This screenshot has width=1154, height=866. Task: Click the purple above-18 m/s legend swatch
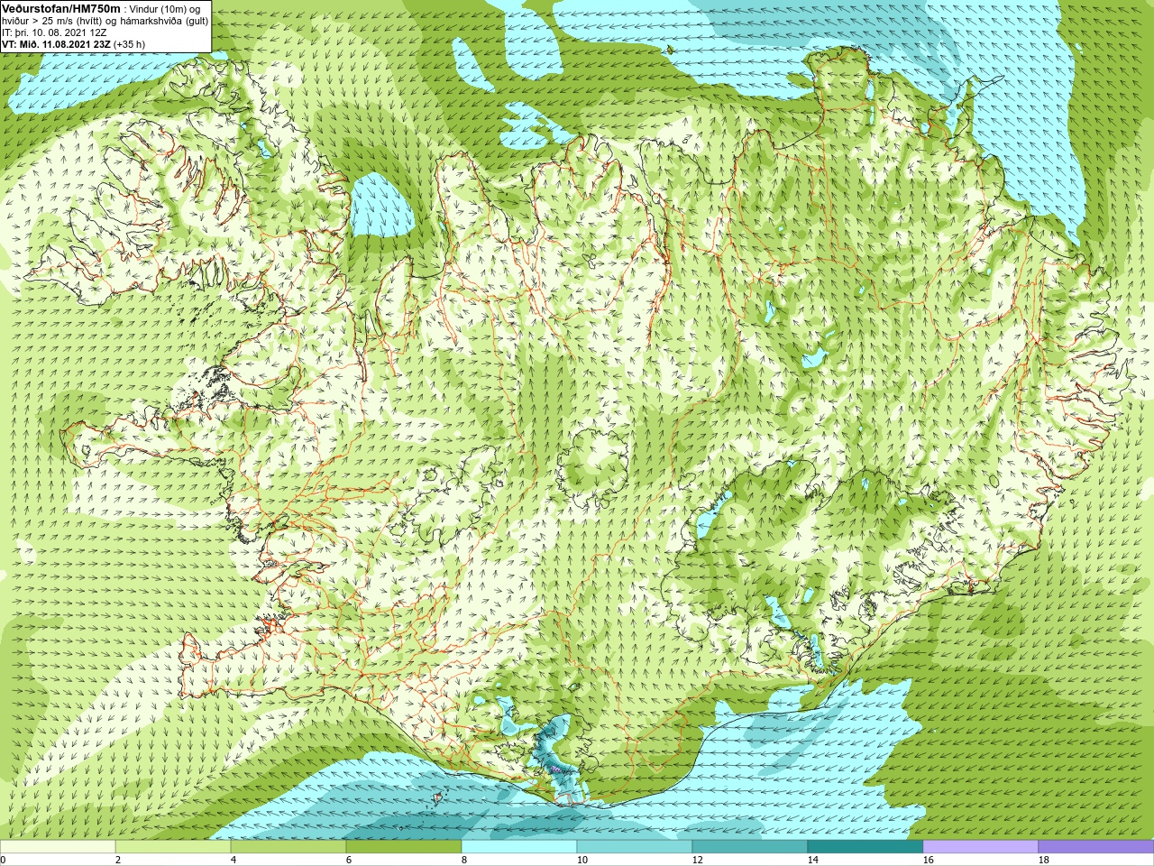pos(1096,847)
